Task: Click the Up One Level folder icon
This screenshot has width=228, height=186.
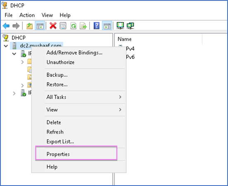Action: 29,26
